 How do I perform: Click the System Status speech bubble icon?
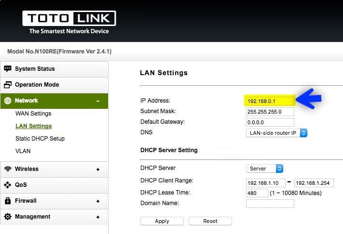[8, 69]
